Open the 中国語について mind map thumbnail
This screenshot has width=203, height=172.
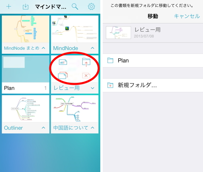click(75, 109)
